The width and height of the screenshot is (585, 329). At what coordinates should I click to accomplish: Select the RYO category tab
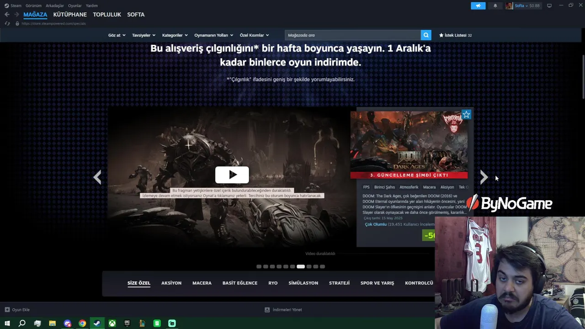click(273, 283)
